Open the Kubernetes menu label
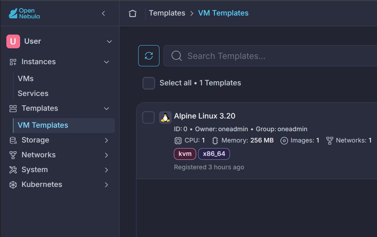Viewport: 377px width, 237px height. pyautogui.click(x=42, y=184)
